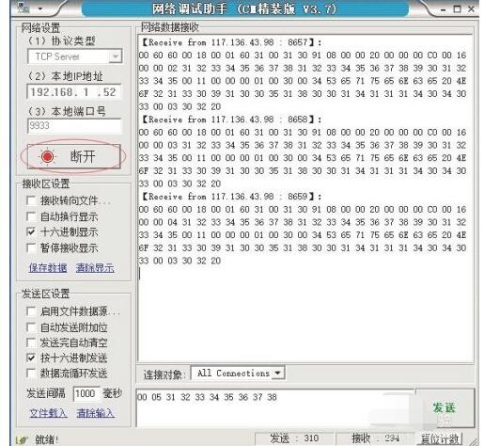
Task: Click the 清除输入 link
Action: tap(95, 413)
